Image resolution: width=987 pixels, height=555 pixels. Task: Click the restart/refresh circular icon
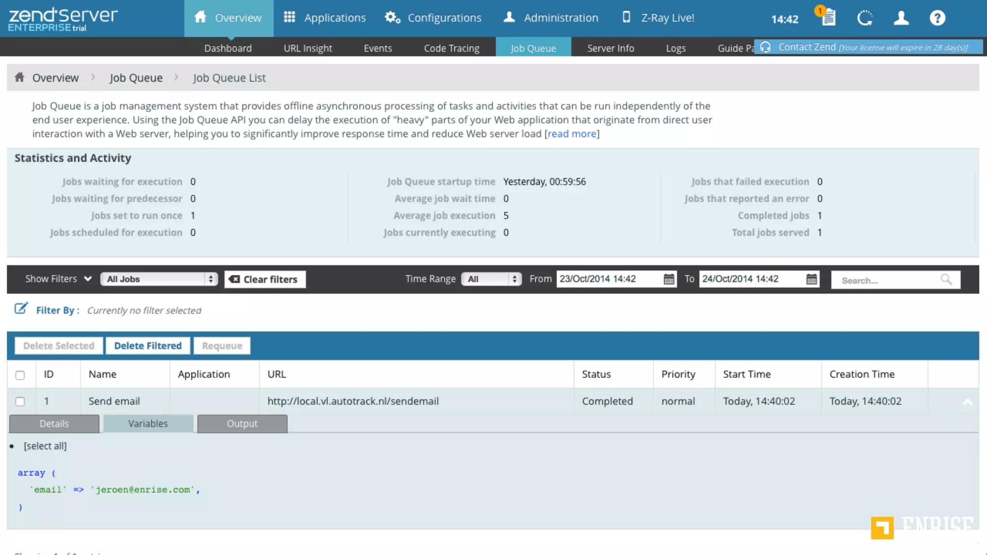tap(865, 18)
